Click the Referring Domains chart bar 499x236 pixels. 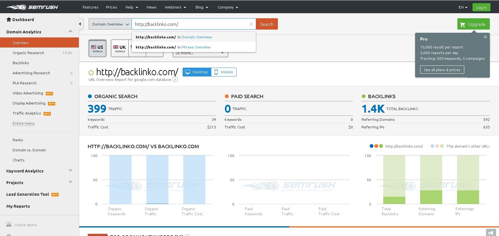pyautogui.click(x=431, y=180)
